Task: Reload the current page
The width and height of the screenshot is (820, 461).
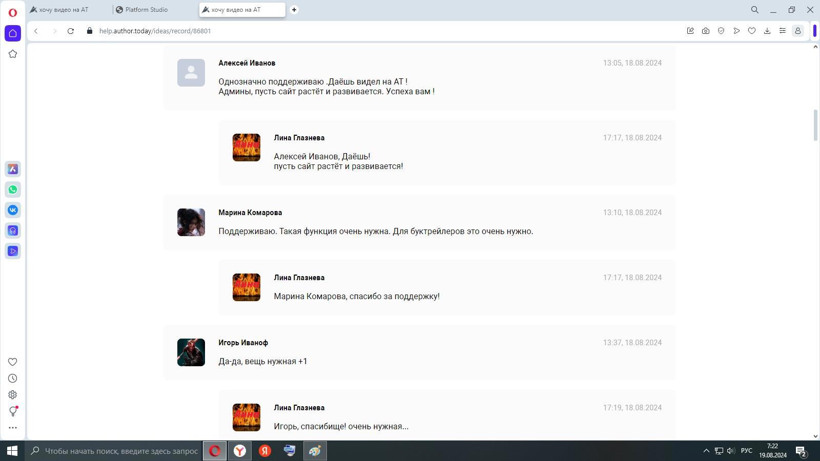Action: pos(71,31)
